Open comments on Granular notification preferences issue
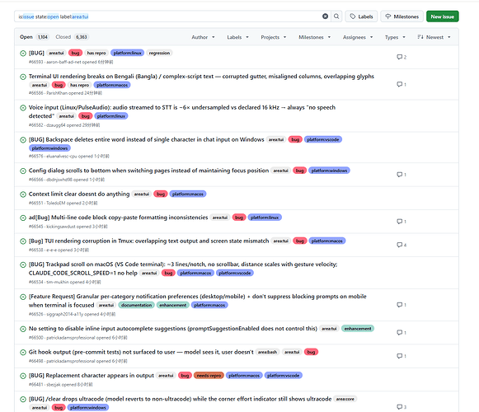The image size is (479, 412). tap(402, 305)
